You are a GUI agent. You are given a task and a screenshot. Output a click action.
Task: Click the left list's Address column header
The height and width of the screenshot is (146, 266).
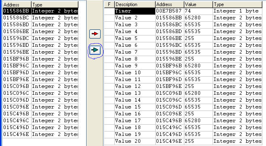pos(17,4)
